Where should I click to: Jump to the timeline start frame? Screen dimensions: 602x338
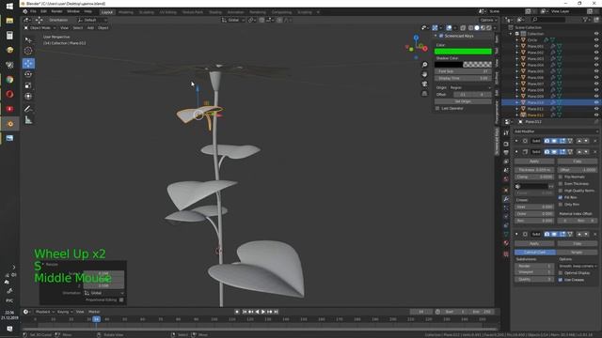(245, 312)
